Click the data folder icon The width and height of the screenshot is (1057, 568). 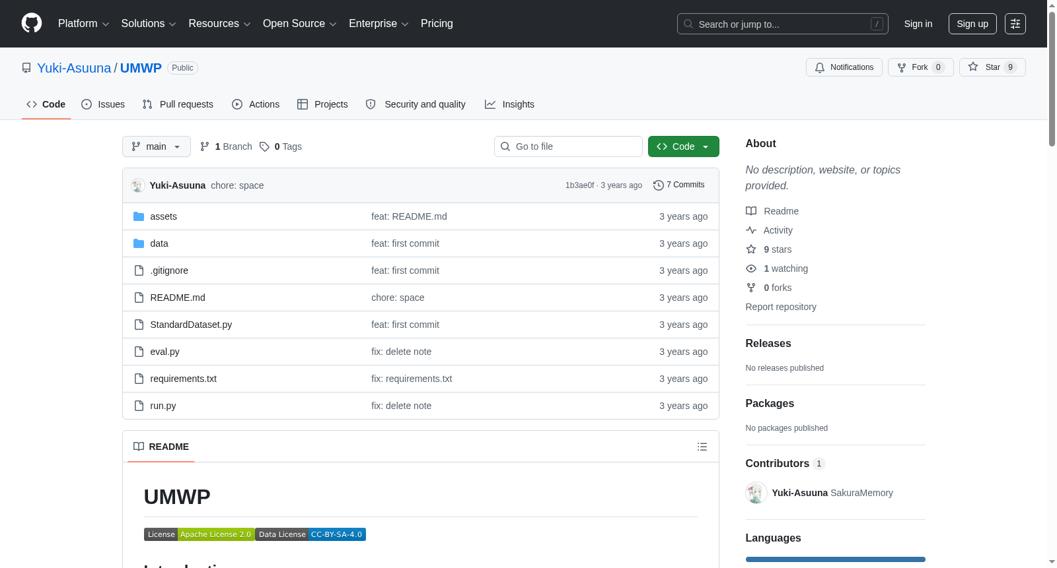click(x=139, y=243)
